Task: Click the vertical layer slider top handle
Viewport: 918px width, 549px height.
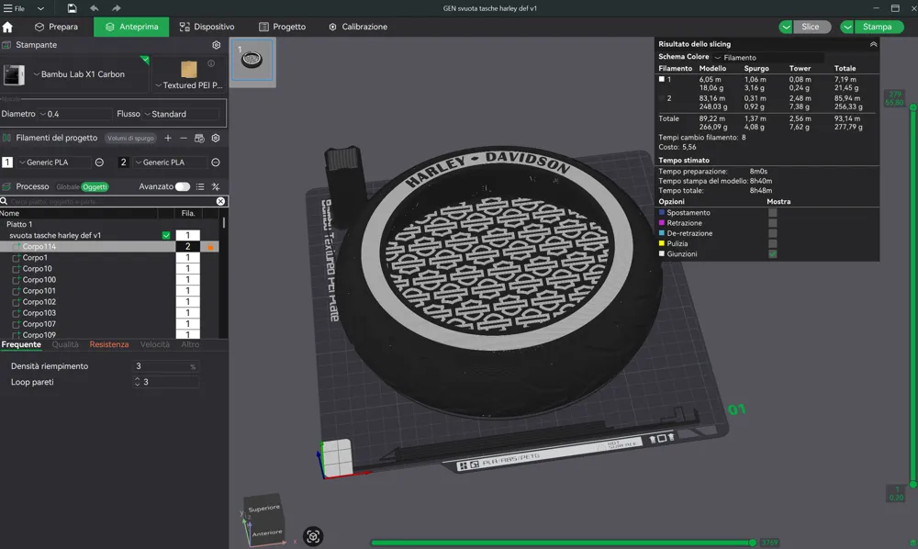Action: tap(912, 106)
